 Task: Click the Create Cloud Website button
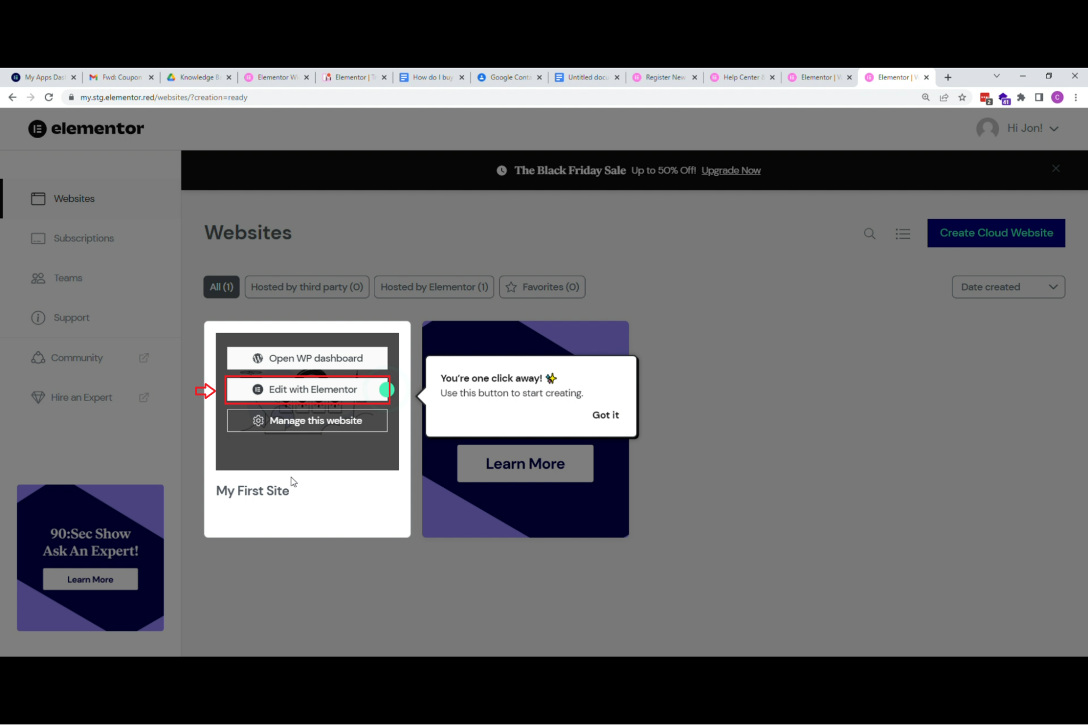[x=995, y=233]
